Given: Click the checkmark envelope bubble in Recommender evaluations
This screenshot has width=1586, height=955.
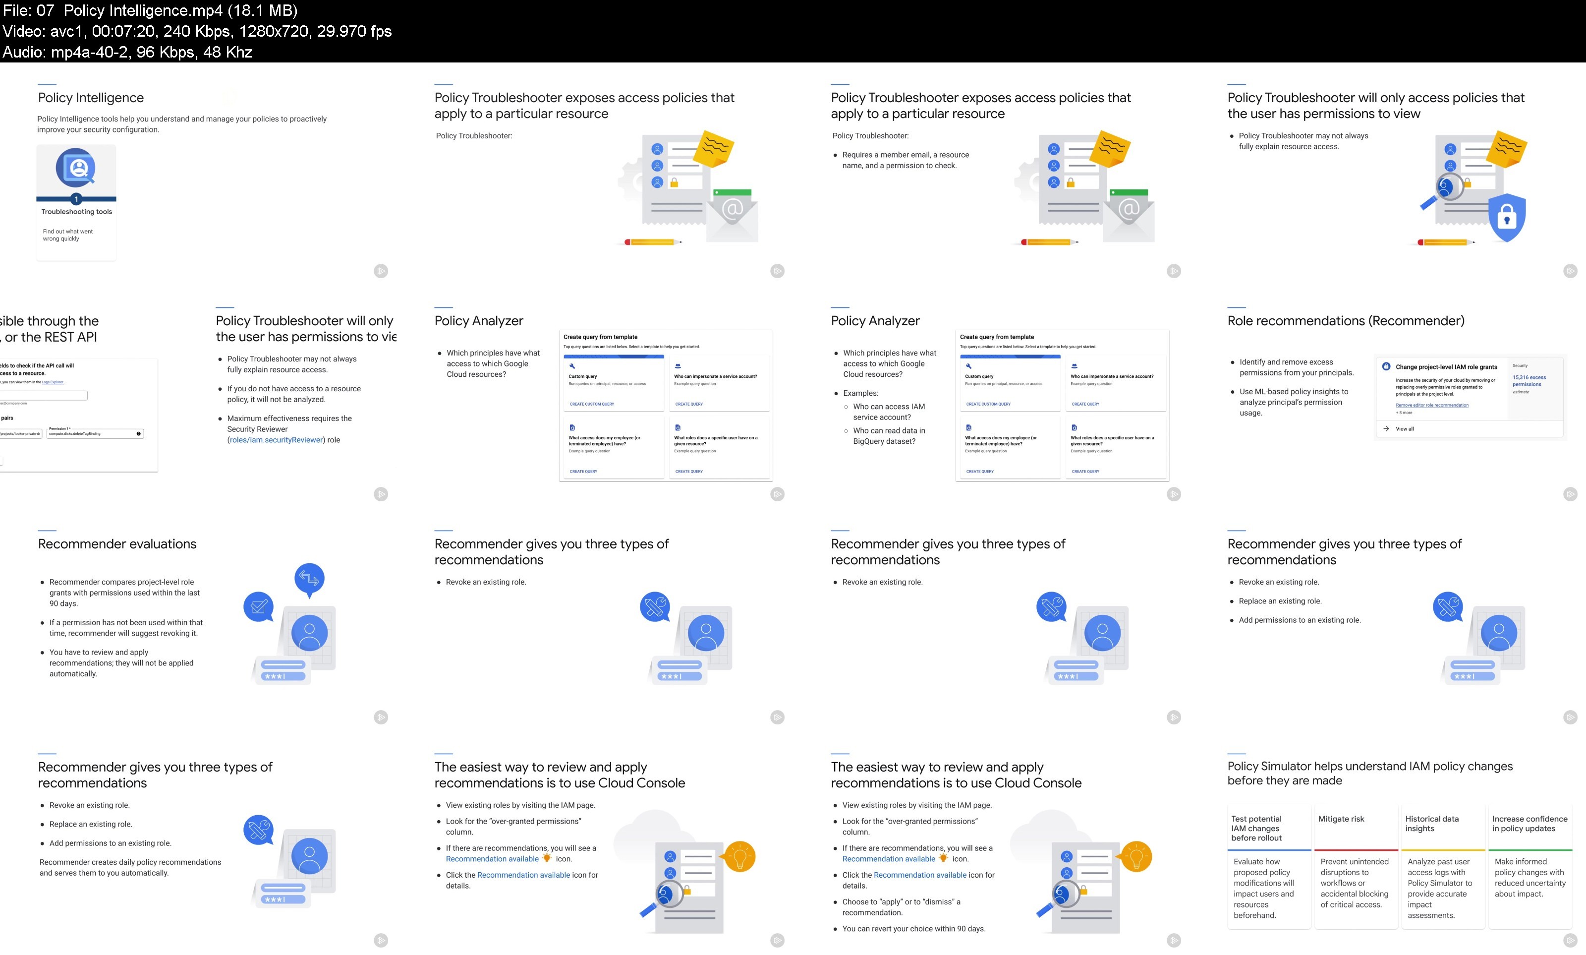Looking at the screenshot, I should click(259, 607).
